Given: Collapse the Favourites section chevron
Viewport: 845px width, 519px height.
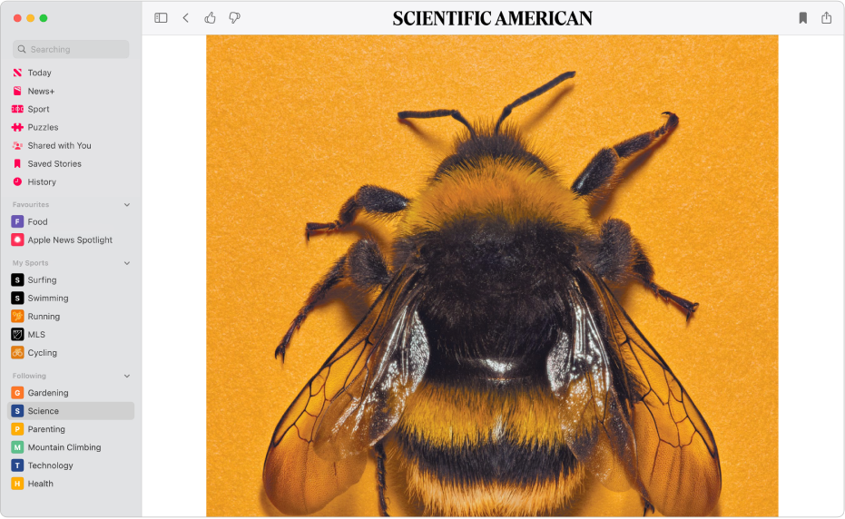Looking at the screenshot, I should click(x=127, y=205).
